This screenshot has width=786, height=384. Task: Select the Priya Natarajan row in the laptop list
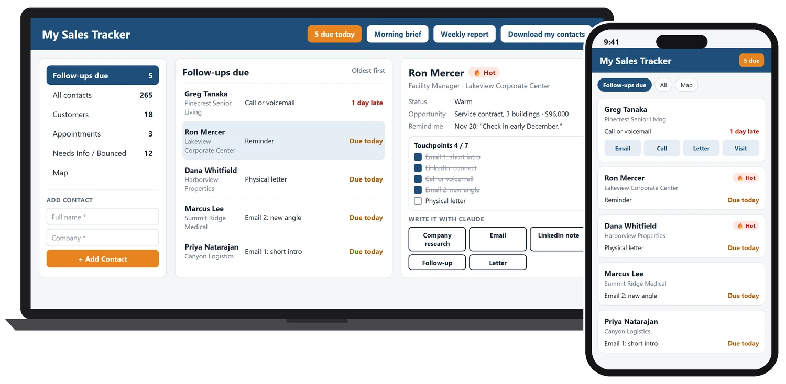(283, 251)
